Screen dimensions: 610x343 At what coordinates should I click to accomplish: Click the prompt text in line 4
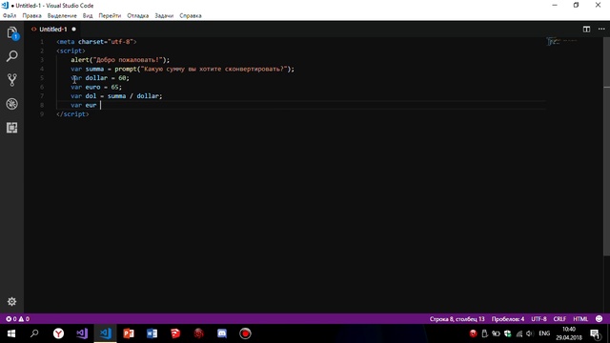214,70
